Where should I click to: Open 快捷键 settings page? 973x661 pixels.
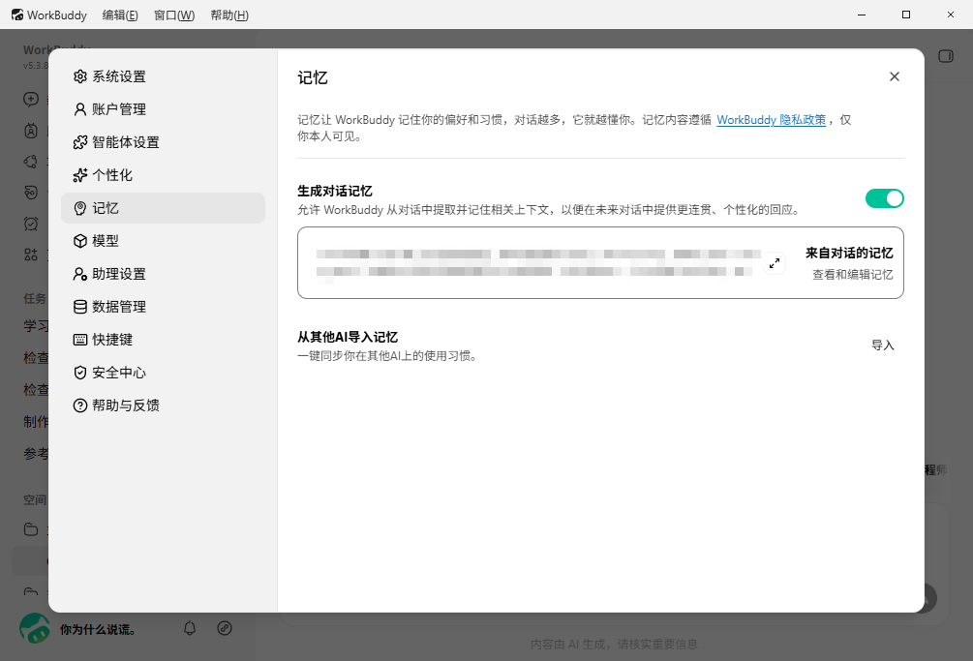coord(163,339)
